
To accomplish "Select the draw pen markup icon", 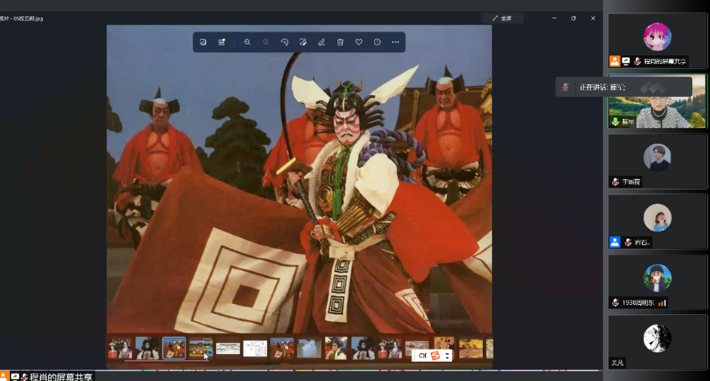I will (322, 42).
